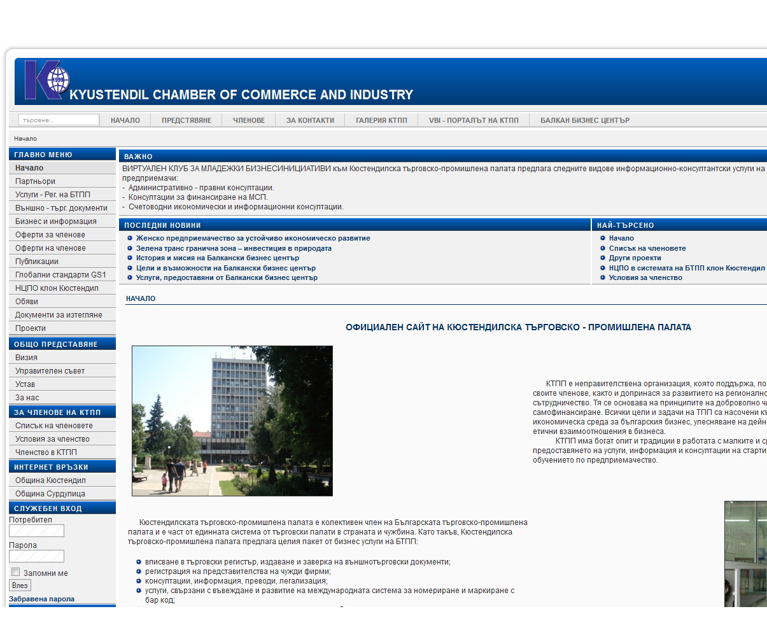Open news Цели и възможности на Балкански бизнес център
Screen dimensions: 767x637
pos(225,268)
